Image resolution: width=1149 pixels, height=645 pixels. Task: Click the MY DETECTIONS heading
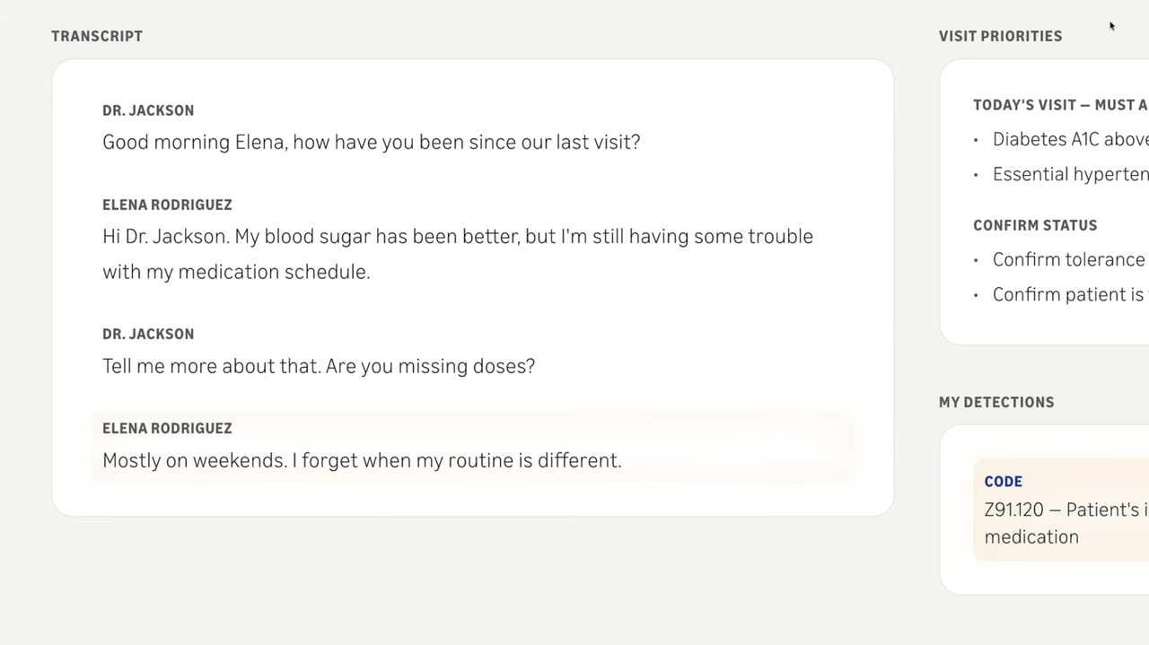[x=996, y=402]
